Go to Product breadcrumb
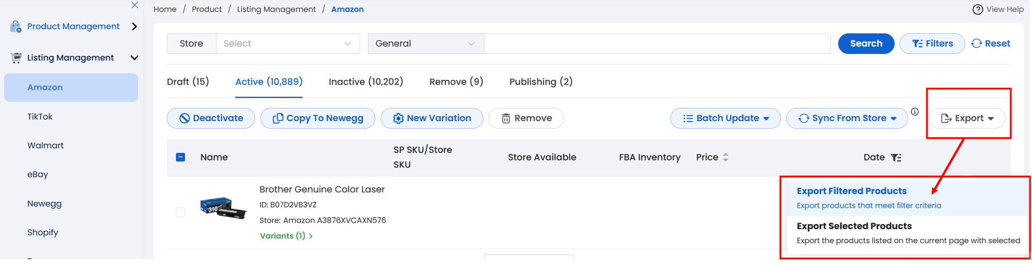Image resolution: width=1032 pixels, height=267 pixels. pos(206,9)
